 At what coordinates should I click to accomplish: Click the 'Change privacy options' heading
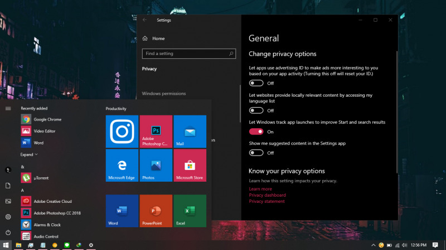(283, 54)
